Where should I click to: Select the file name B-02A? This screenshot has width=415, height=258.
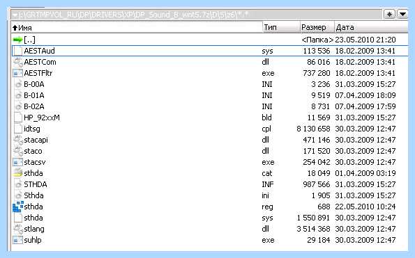[34, 106]
